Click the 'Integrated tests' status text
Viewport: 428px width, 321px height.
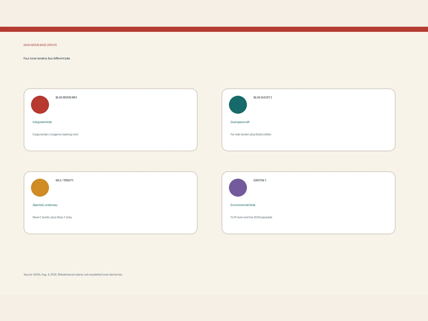pos(42,122)
